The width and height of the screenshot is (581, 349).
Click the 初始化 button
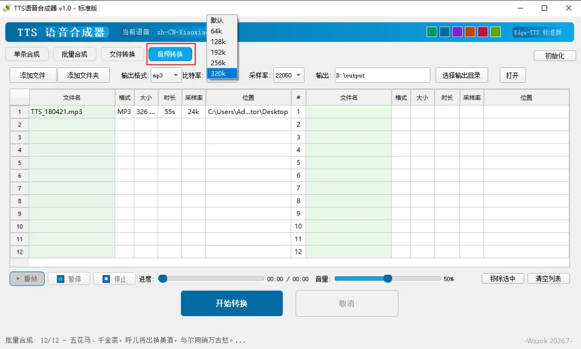[555, 55]
